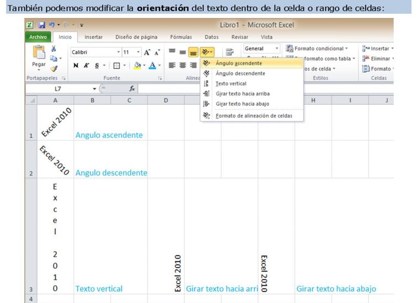Expand the underline style arrow
Screen dimensions: 418x303
pos(104,65)
